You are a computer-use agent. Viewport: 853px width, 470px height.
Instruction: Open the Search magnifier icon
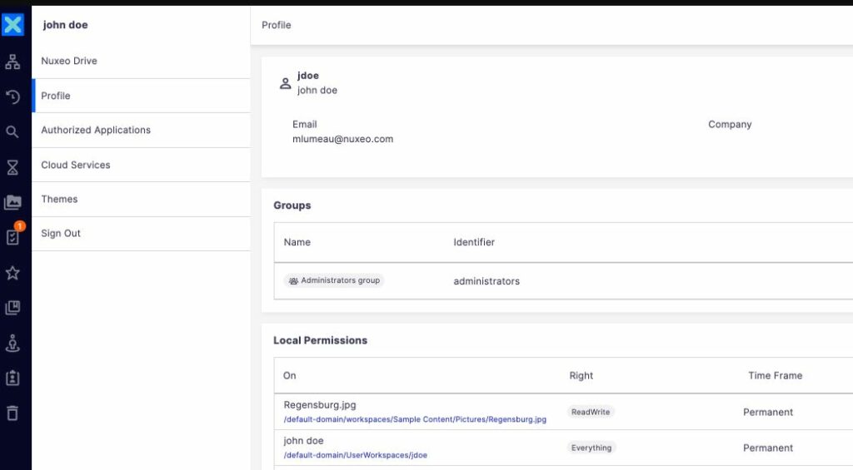tap(12, 131)
